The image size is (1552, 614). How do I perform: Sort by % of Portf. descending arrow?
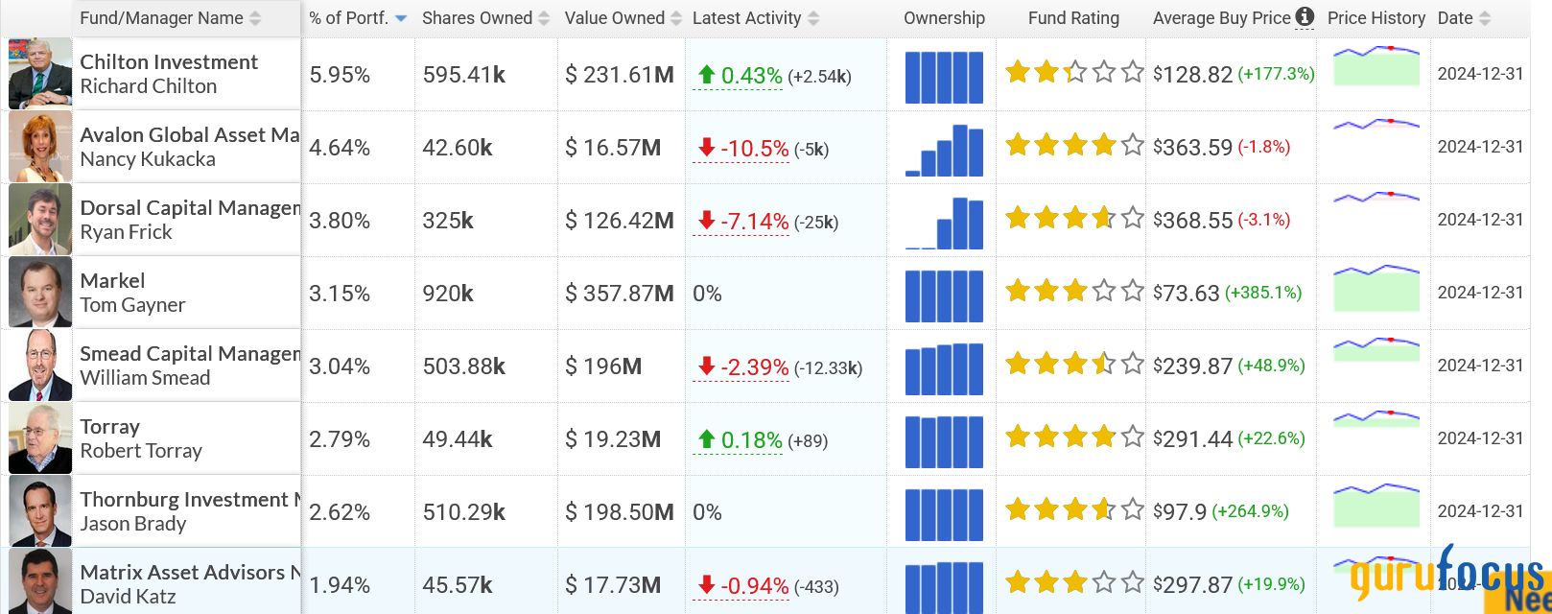401,18
